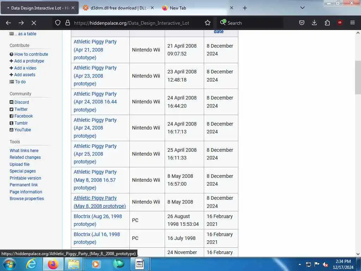Switch to Firefox on the taskbar
The height and width of the screenshot is (271, 361).
(x=53, y=264)
